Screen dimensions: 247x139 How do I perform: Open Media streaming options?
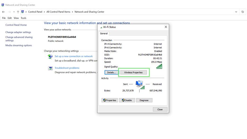19,45
